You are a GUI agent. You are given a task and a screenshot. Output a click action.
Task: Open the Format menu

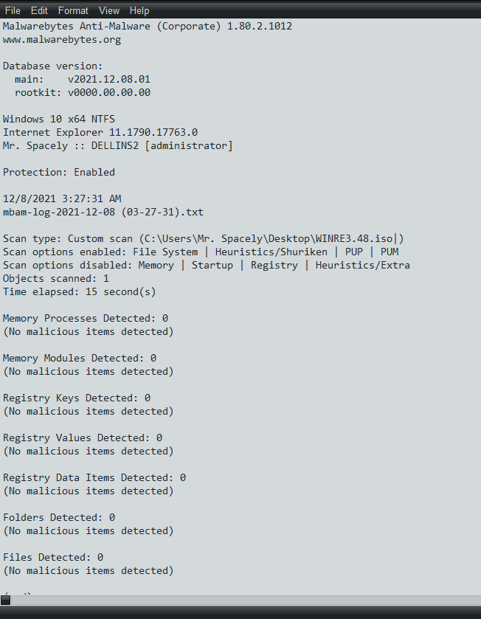tap(73, 10)
